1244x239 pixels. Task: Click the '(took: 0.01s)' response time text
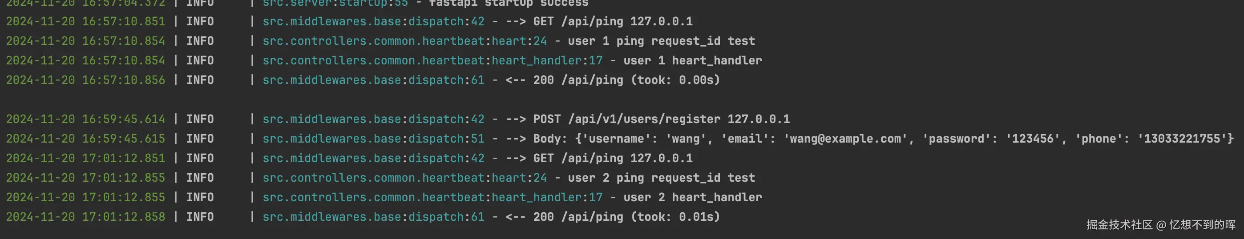pyautogui.click(x=675, y=217)
